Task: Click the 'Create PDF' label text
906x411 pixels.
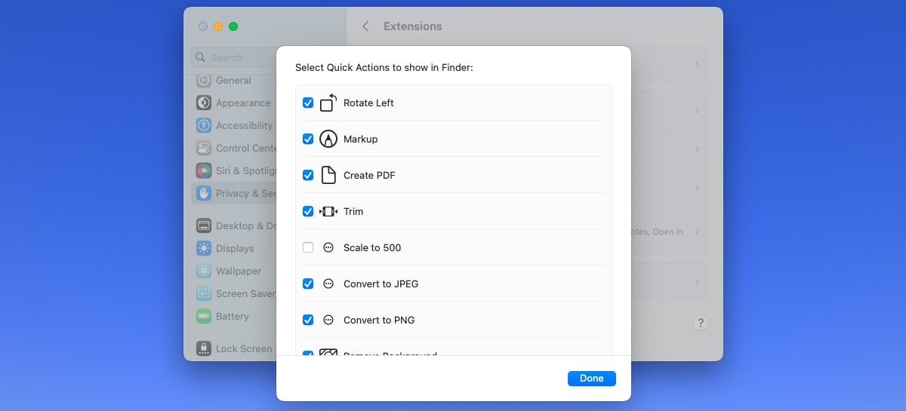Action: (x=369, y=175)
